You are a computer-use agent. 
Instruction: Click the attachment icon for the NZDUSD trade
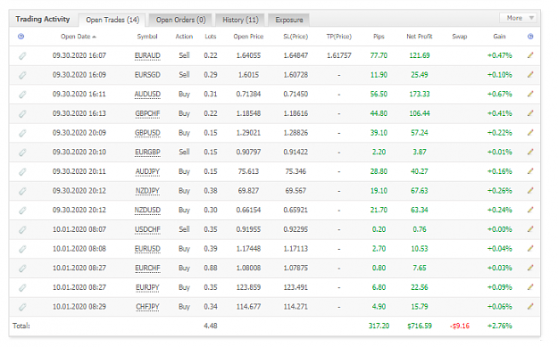click(22, 211)
